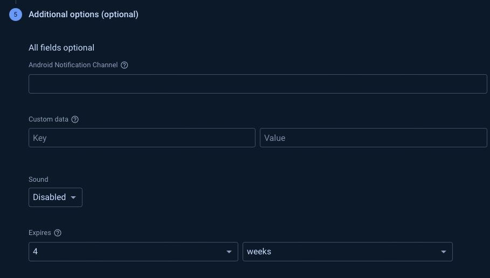Click the stepper connector line above step 5
Screen dimensions: 490x278
[16, 2]
